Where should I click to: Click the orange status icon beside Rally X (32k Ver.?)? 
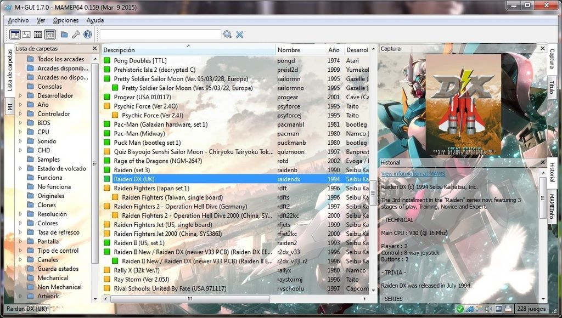tap(107, 270)
